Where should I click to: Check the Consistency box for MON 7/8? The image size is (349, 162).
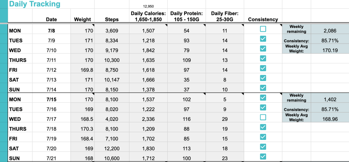point(263,29)
